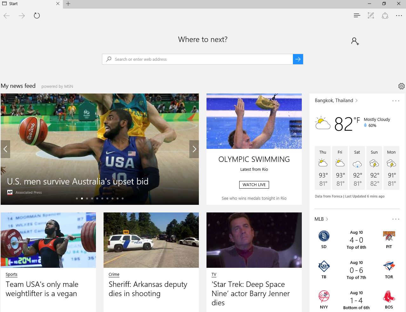
Task: Select Friday's forecast
Action: point(340,168)
